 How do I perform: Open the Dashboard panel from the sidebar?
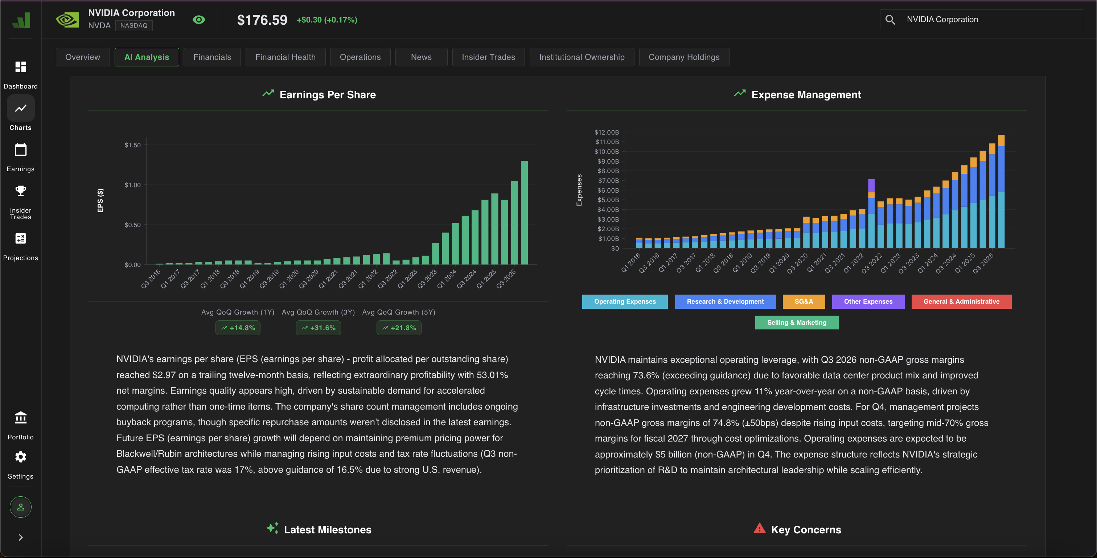20,67
